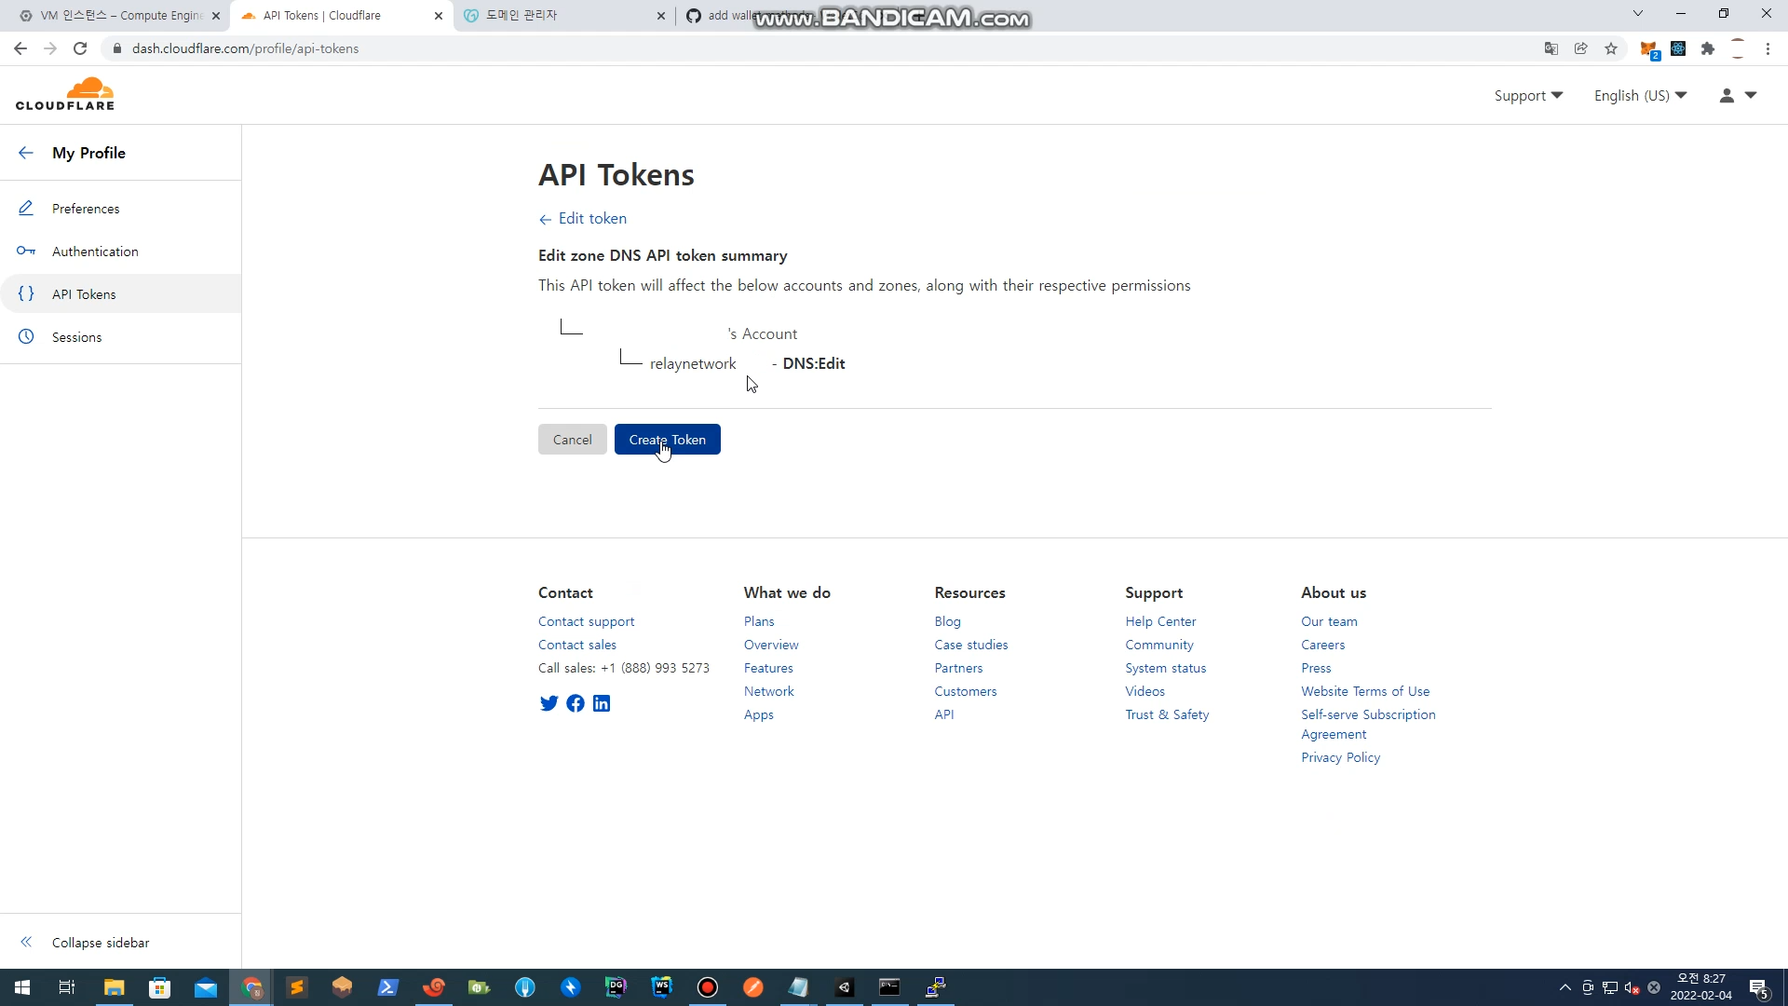Click the Cancel button
Screen dimensions: 1788x1006
[x=572, y=440]
